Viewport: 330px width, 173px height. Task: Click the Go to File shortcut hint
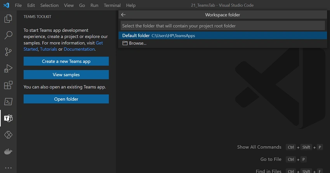tap(271, 159)
